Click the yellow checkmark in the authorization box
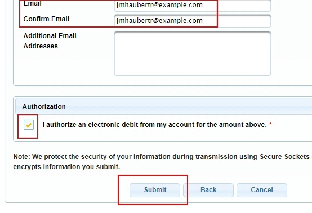 pyautogui.click(x=29, y=125)
